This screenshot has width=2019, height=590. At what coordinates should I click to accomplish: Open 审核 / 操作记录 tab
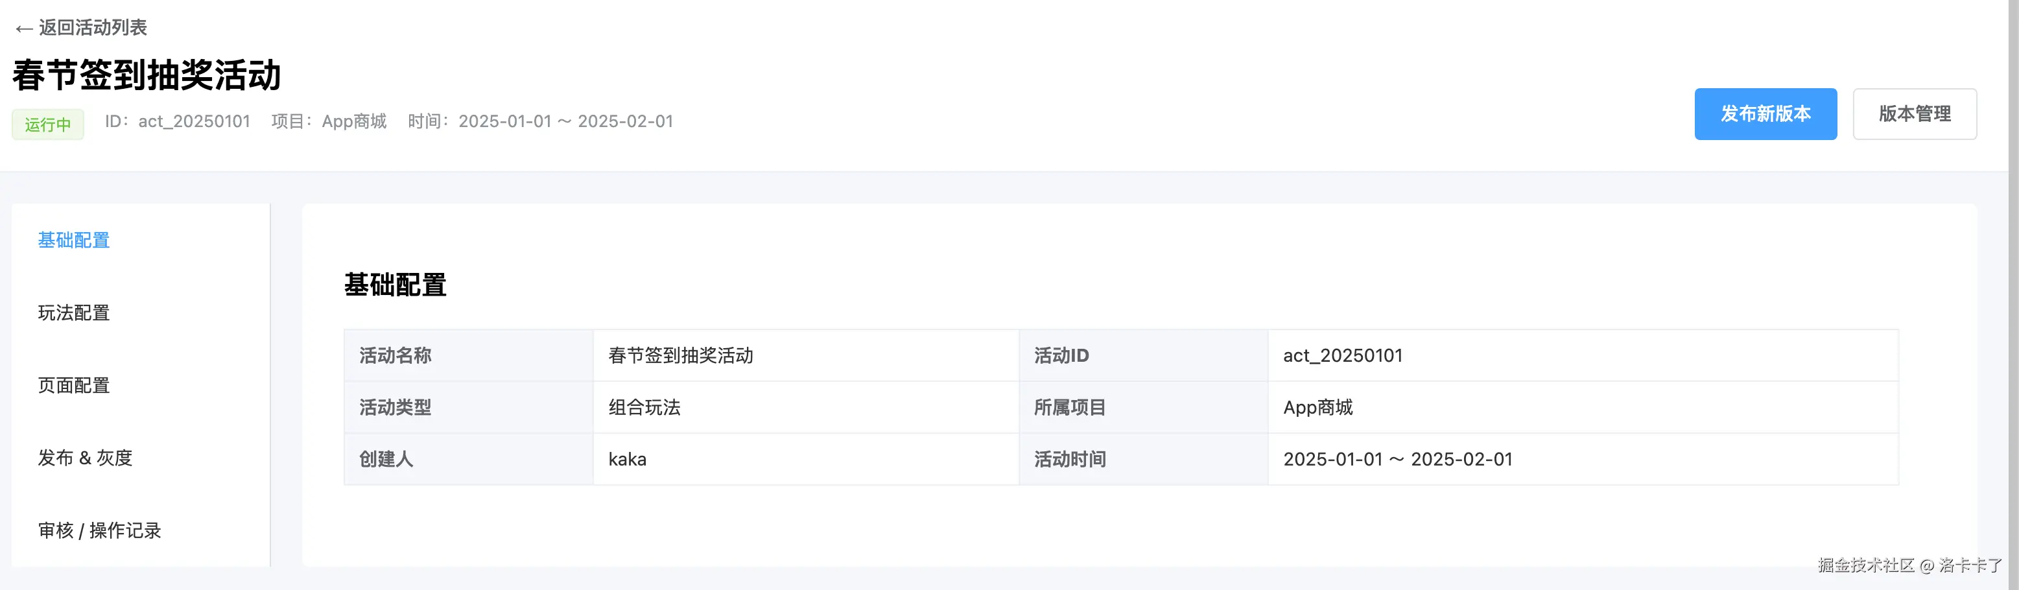click(x=99, y=530)
